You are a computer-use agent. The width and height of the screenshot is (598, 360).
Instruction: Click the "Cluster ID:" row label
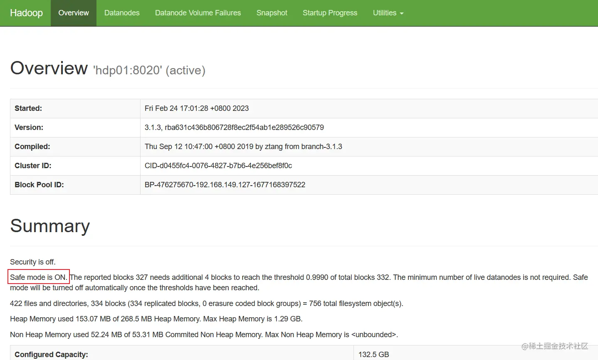point(33,166)
